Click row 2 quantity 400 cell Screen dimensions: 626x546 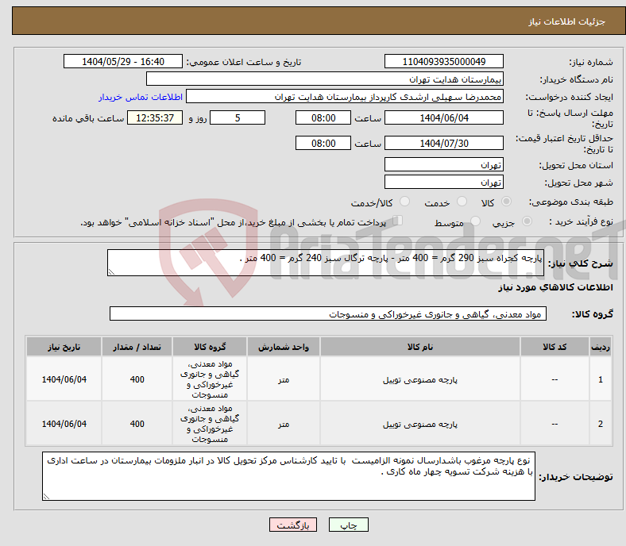(x=137, y=424)
